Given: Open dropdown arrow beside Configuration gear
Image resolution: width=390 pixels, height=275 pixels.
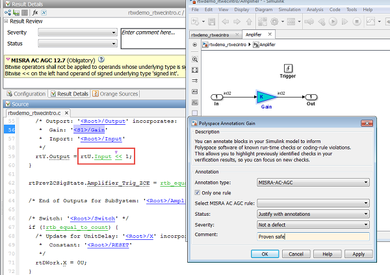Looking at the screenshot, I should (x=283, y=21).
